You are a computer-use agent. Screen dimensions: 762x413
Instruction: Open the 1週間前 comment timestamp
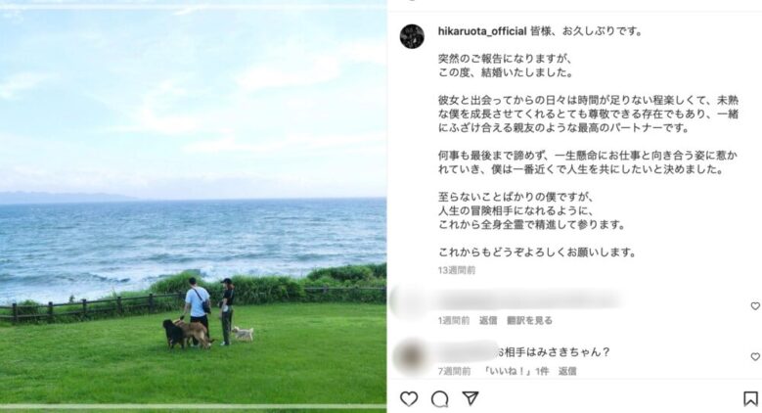(454, 321)
